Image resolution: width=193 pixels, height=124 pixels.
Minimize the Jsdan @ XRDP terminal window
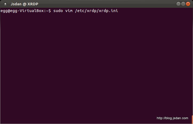[178, 4]
